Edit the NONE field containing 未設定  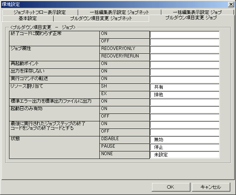tap(184, 155)
